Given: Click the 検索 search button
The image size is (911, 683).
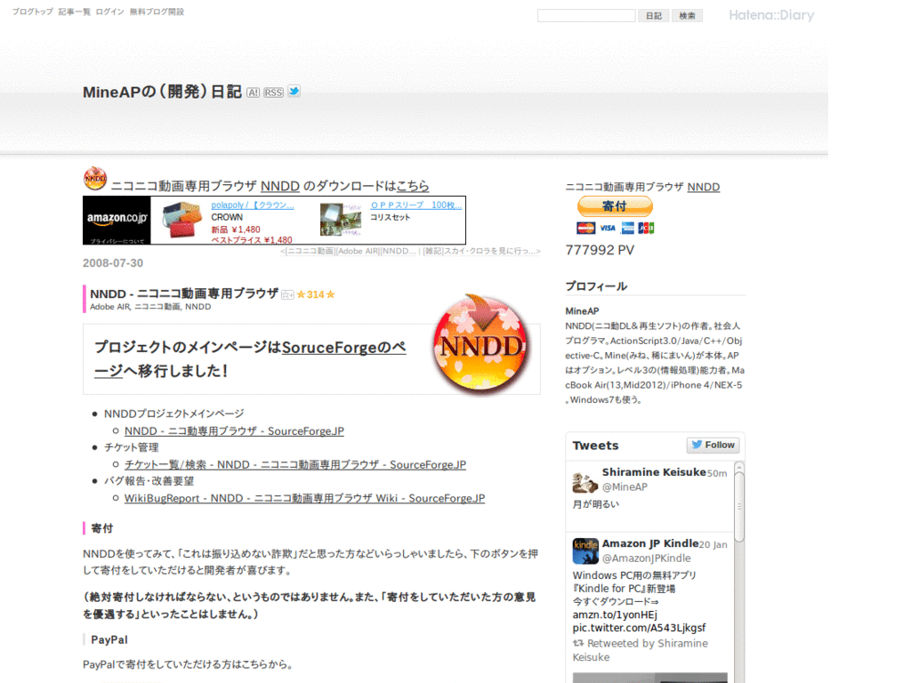Looking at the screenshot, I should click(x=688, y=16).
